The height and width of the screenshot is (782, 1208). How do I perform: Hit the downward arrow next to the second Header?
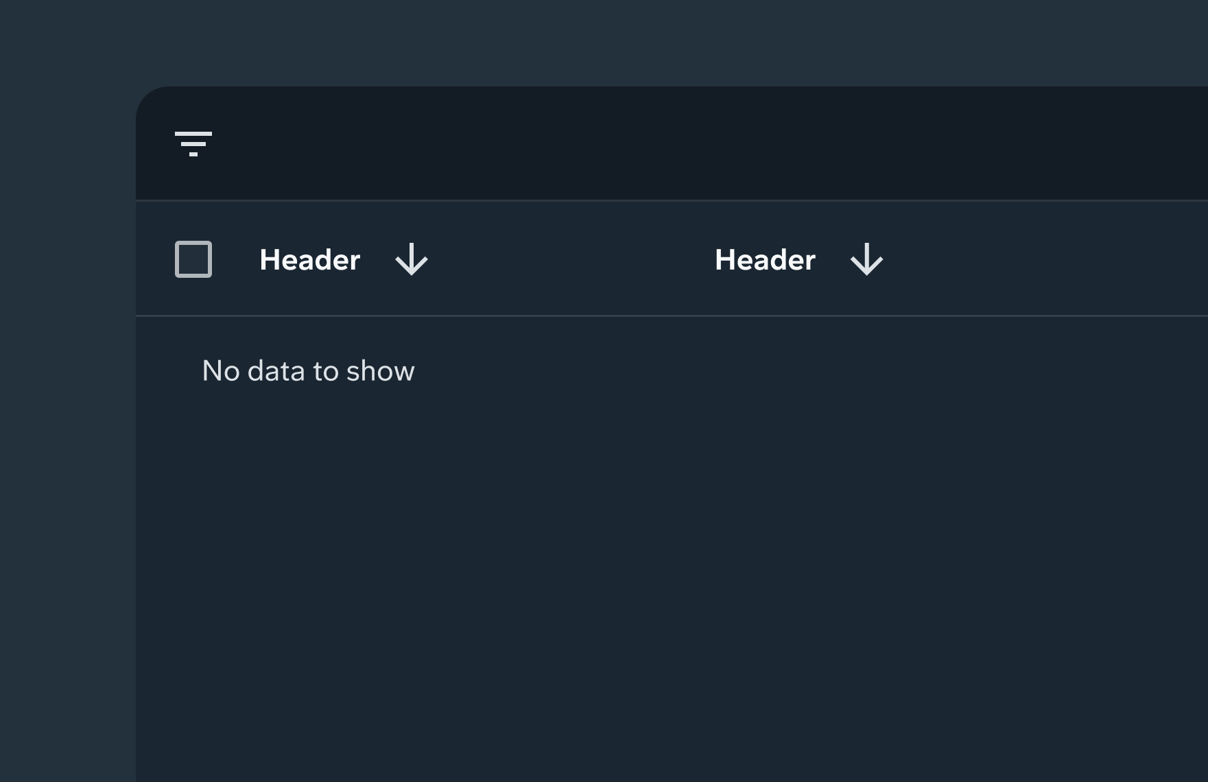tap(866, 259)
